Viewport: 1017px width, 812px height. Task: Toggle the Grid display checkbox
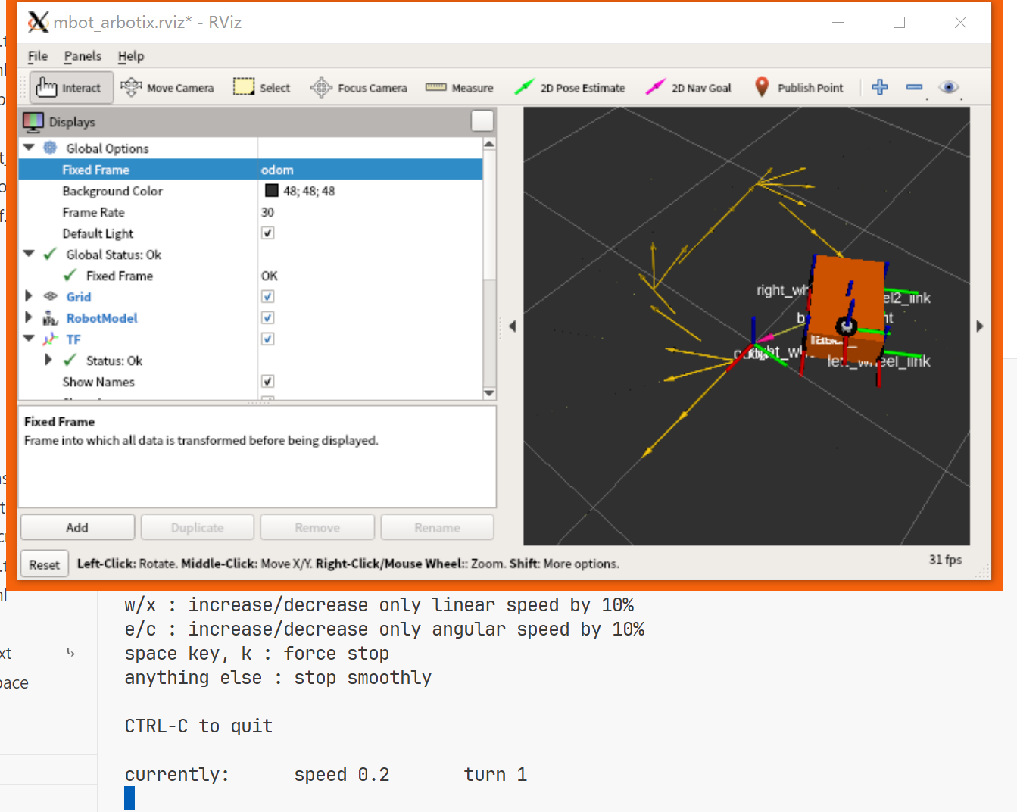pos(267,296)
